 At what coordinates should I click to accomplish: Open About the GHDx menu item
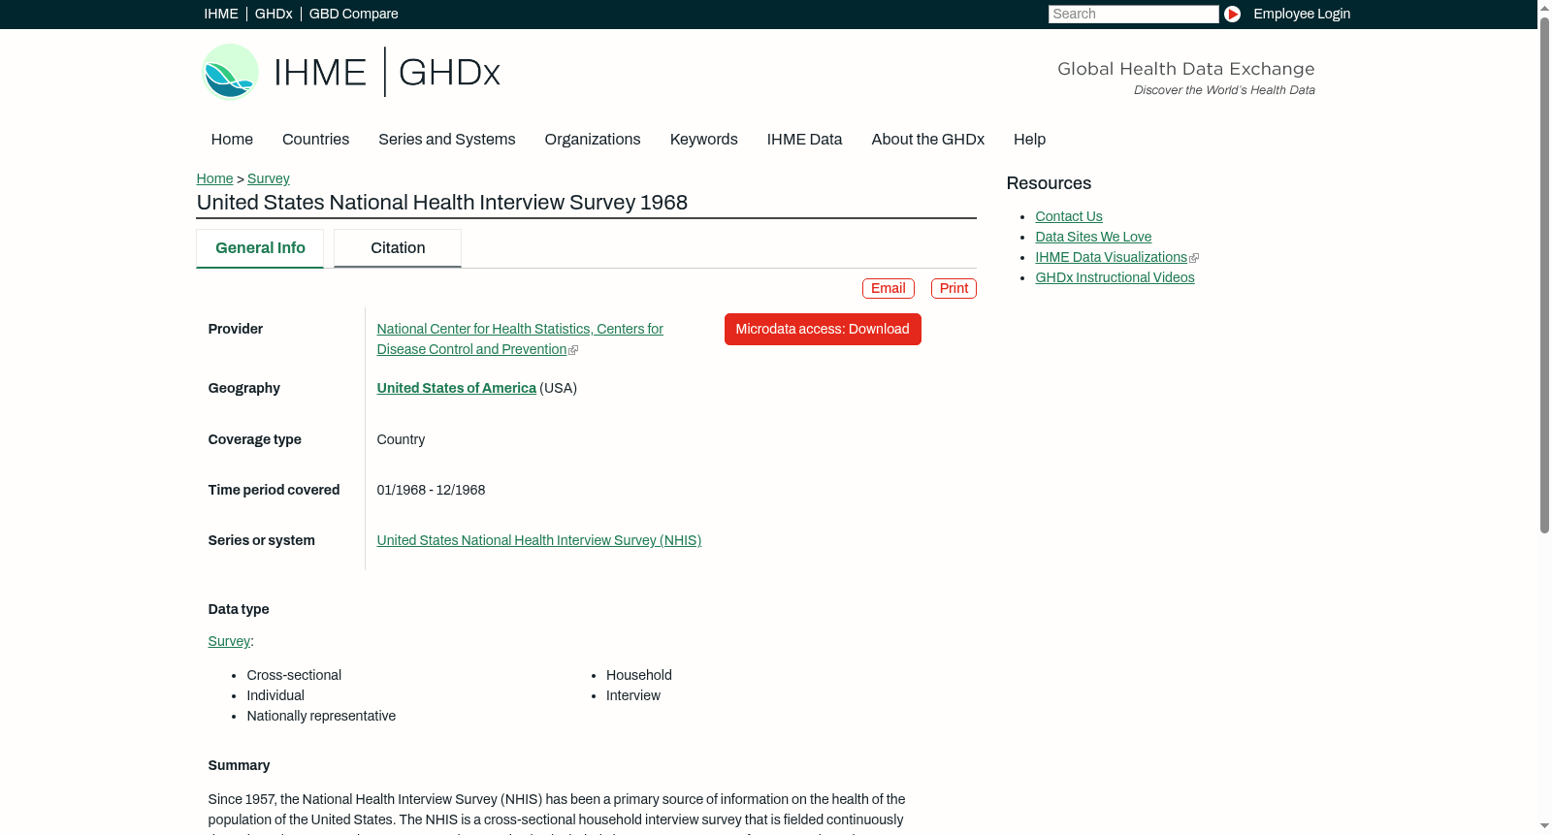point(928,140)
